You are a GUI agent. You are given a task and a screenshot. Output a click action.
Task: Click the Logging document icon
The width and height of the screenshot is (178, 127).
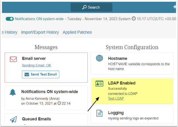click(99, 113)
